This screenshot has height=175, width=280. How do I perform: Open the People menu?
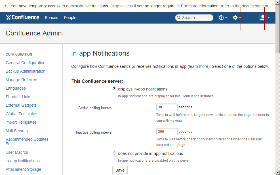(70, 18)
